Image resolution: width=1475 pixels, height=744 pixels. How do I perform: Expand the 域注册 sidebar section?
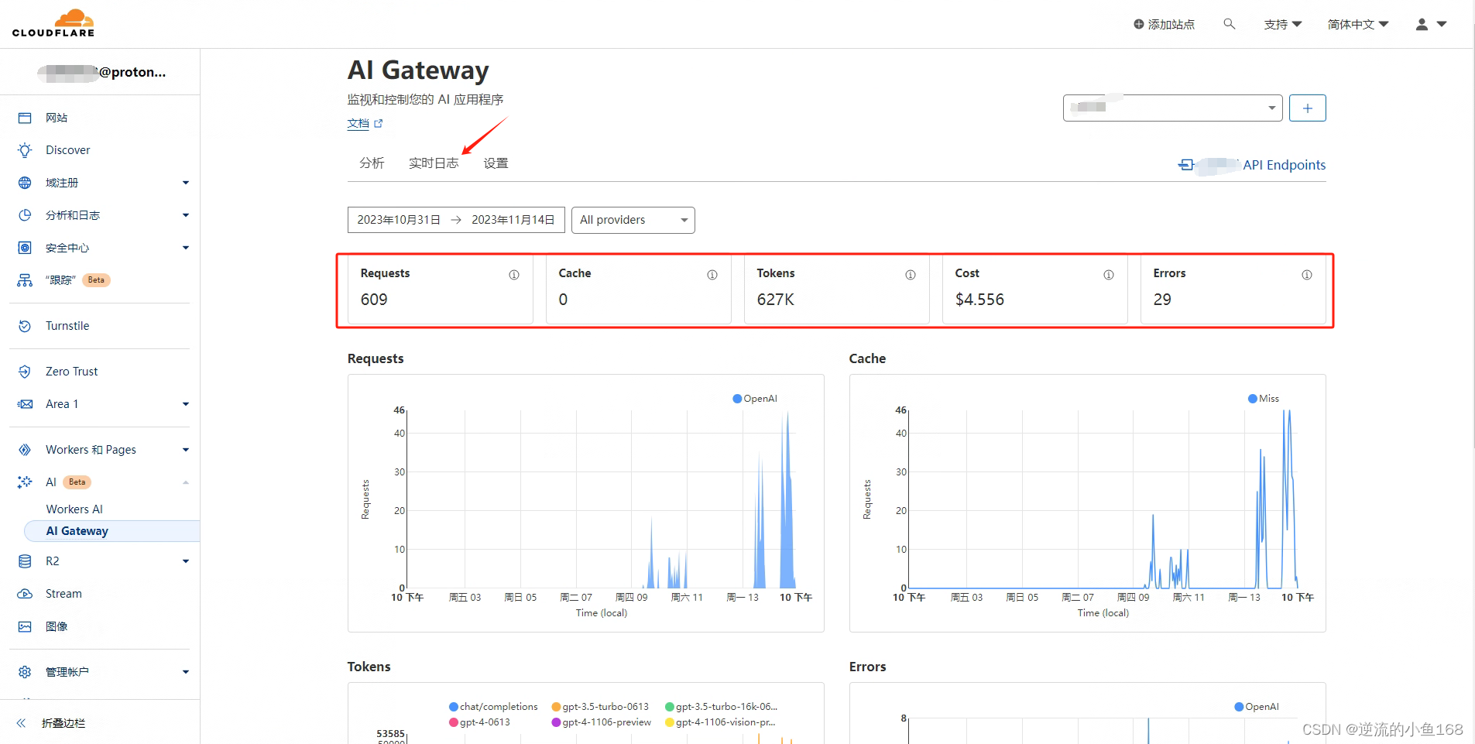(x=186, y=183)
